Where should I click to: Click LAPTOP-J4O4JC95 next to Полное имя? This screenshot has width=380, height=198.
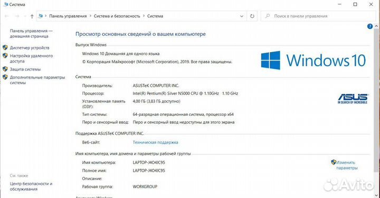coord(149,171)
